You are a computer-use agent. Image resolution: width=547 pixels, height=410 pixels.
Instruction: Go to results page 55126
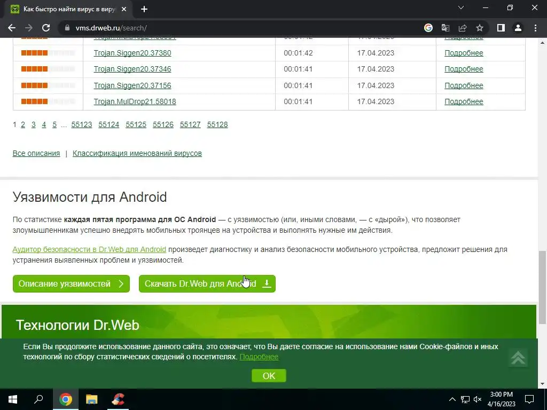tap(163, 124)
